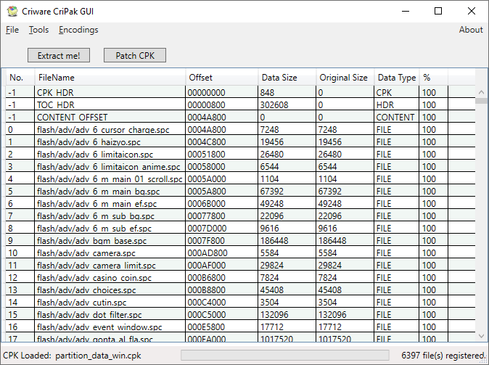Click the CONTENT data type cell
The image size is (489, 365).
(395, 117)
